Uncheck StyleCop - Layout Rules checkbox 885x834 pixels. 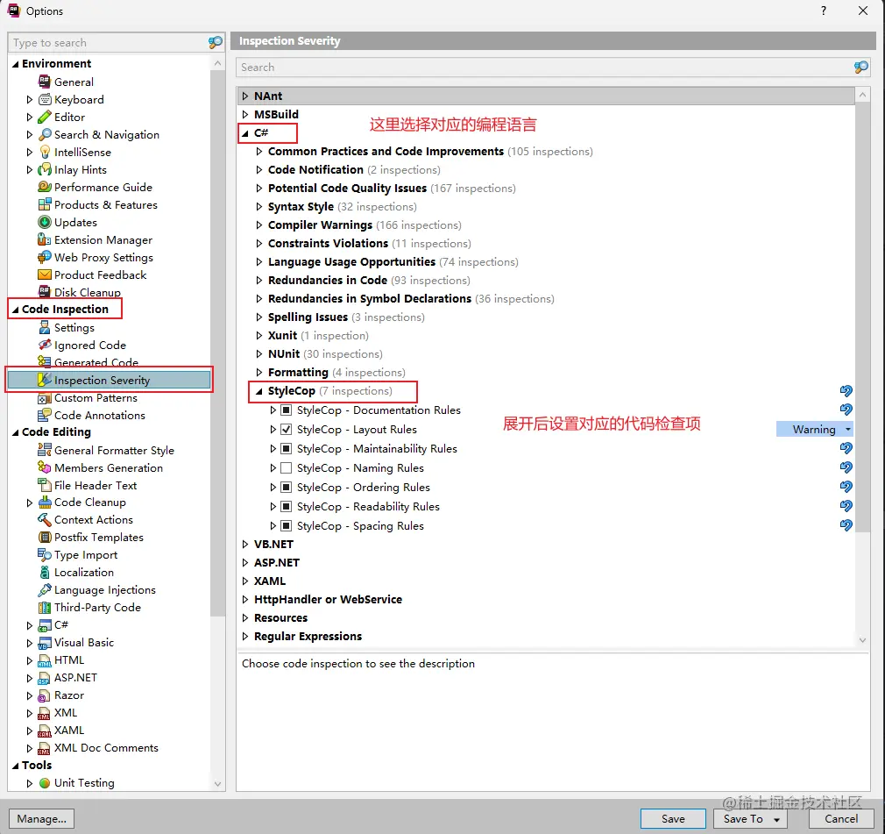point(287,430)
